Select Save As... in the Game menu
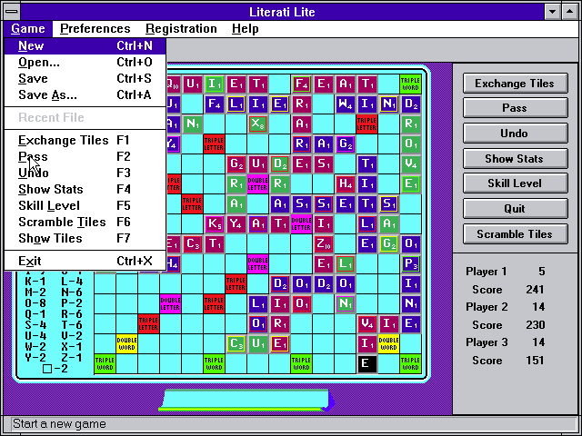The image size is (582, 436). pyautogui.click(x=47, y=94)
